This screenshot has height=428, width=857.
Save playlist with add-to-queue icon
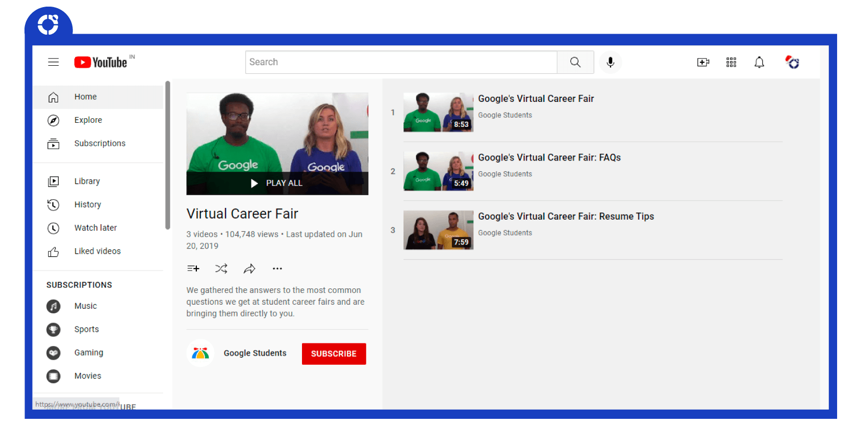pos(193,269)
